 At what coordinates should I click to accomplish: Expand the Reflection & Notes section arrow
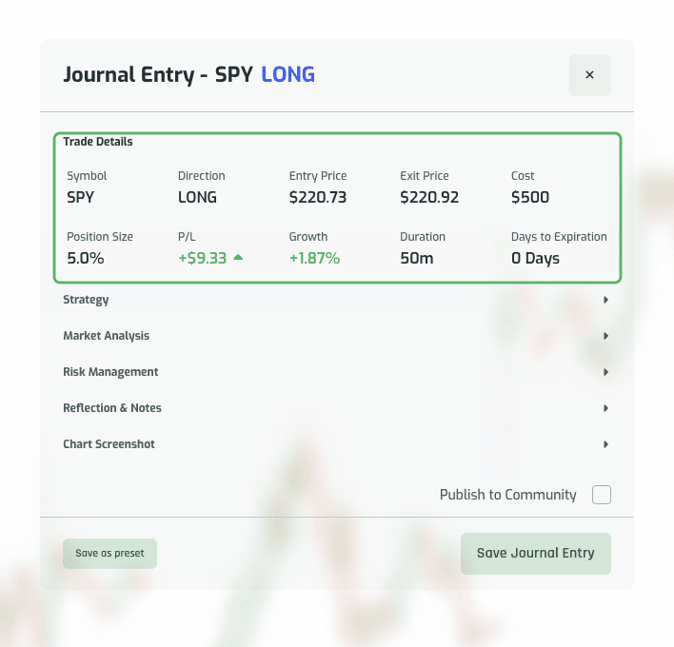point(605,407)
